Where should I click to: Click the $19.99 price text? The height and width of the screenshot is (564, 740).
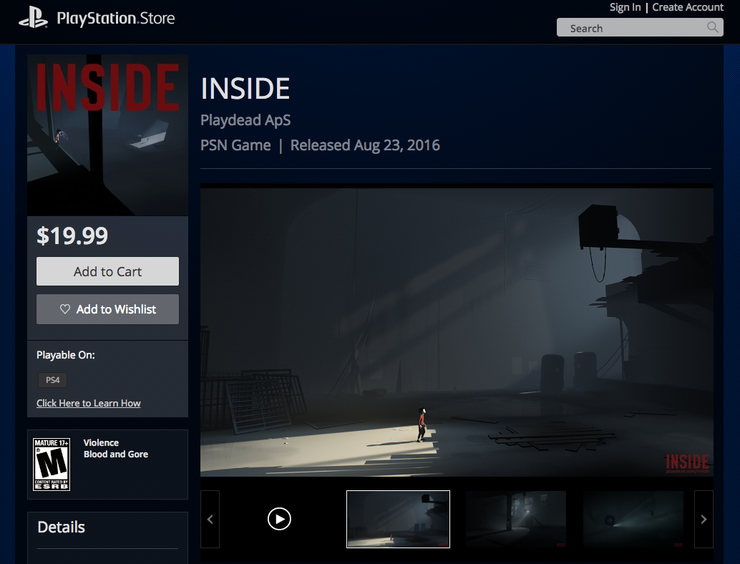[72, 235]
